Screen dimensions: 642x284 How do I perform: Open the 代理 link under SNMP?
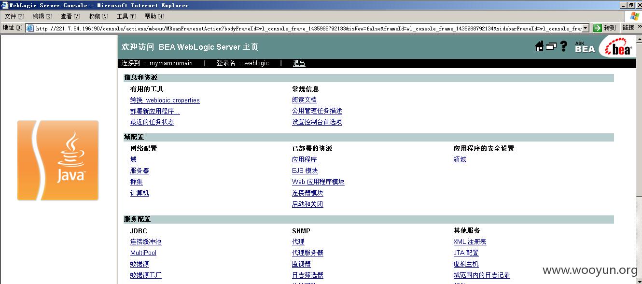298,242
